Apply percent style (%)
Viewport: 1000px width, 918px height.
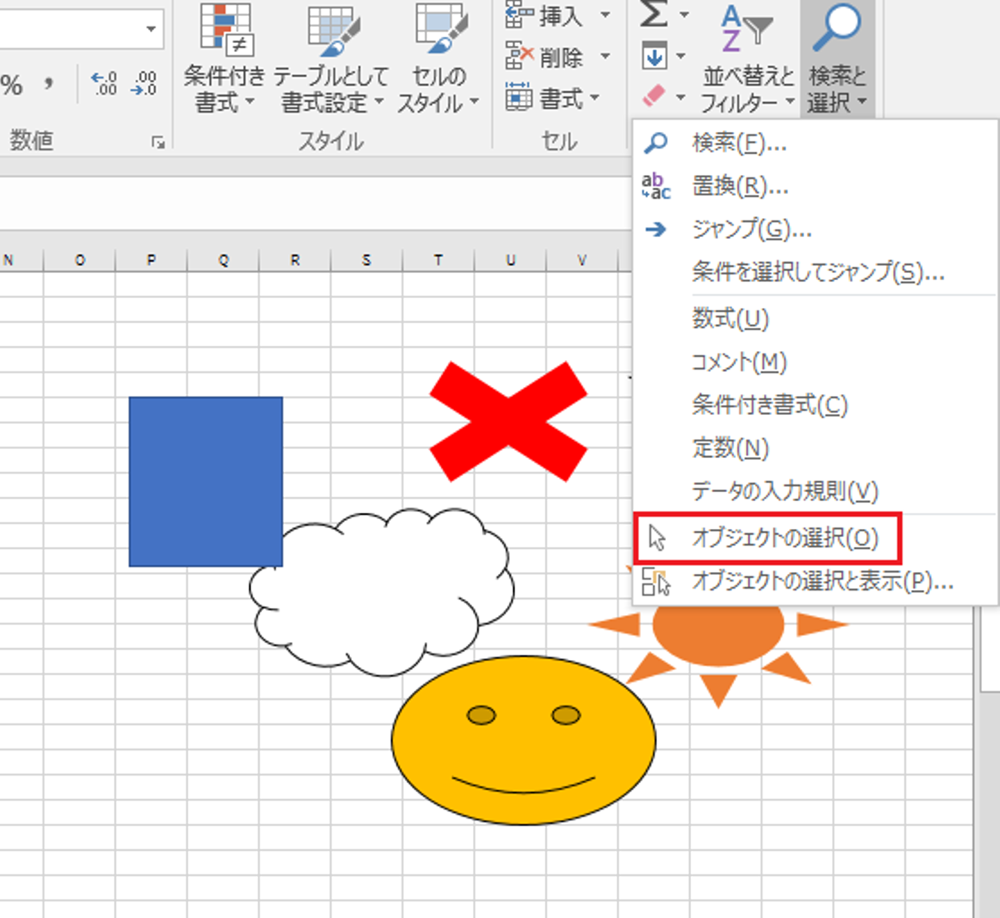[x=12, y=86]
